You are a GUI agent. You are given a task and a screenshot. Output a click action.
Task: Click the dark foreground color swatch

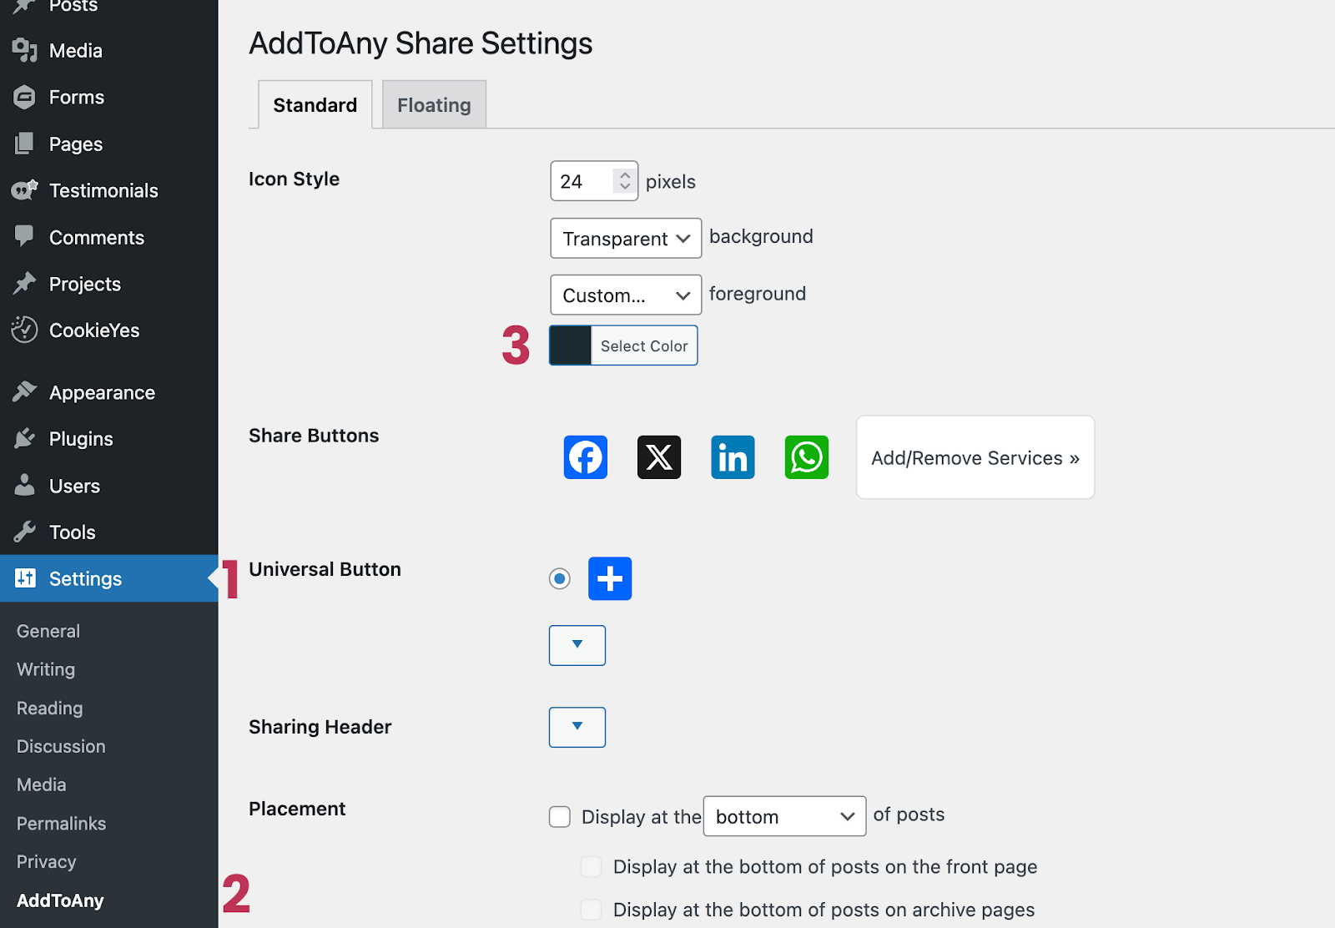[x=571, y=345]
